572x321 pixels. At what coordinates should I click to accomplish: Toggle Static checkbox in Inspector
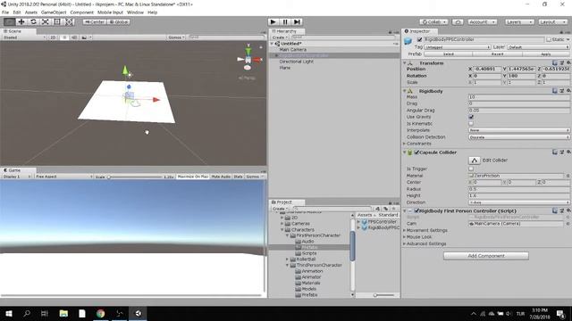(x=549, y=39)
